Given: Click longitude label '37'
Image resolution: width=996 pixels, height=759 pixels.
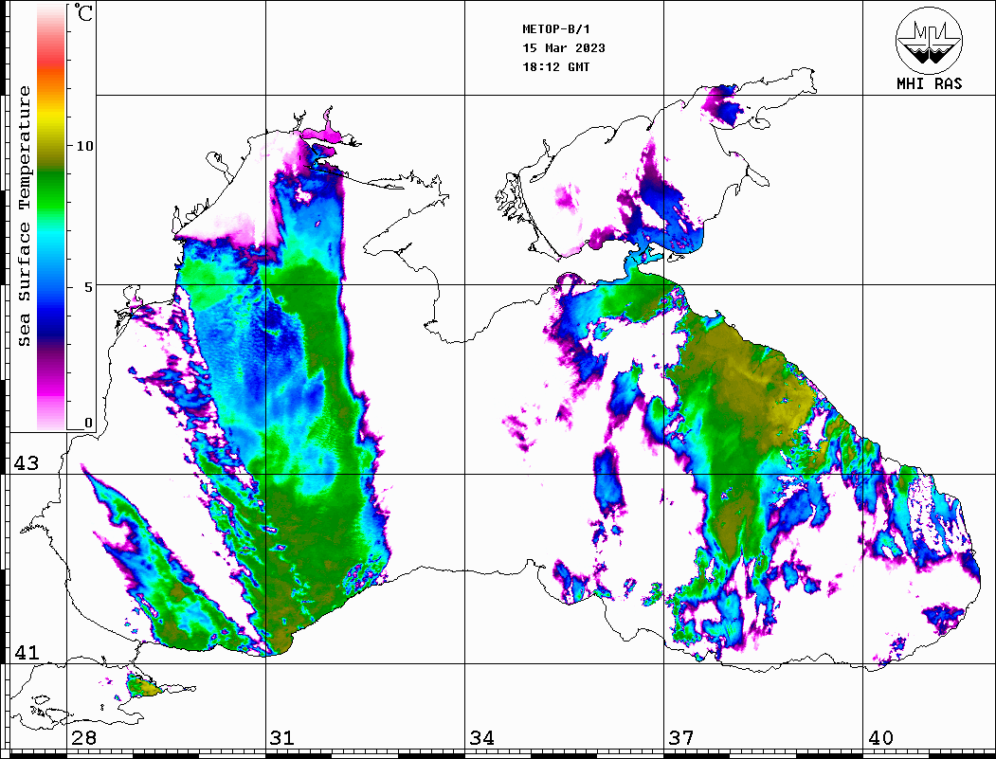Looking at the screenshot, I should tap(681, 737).
